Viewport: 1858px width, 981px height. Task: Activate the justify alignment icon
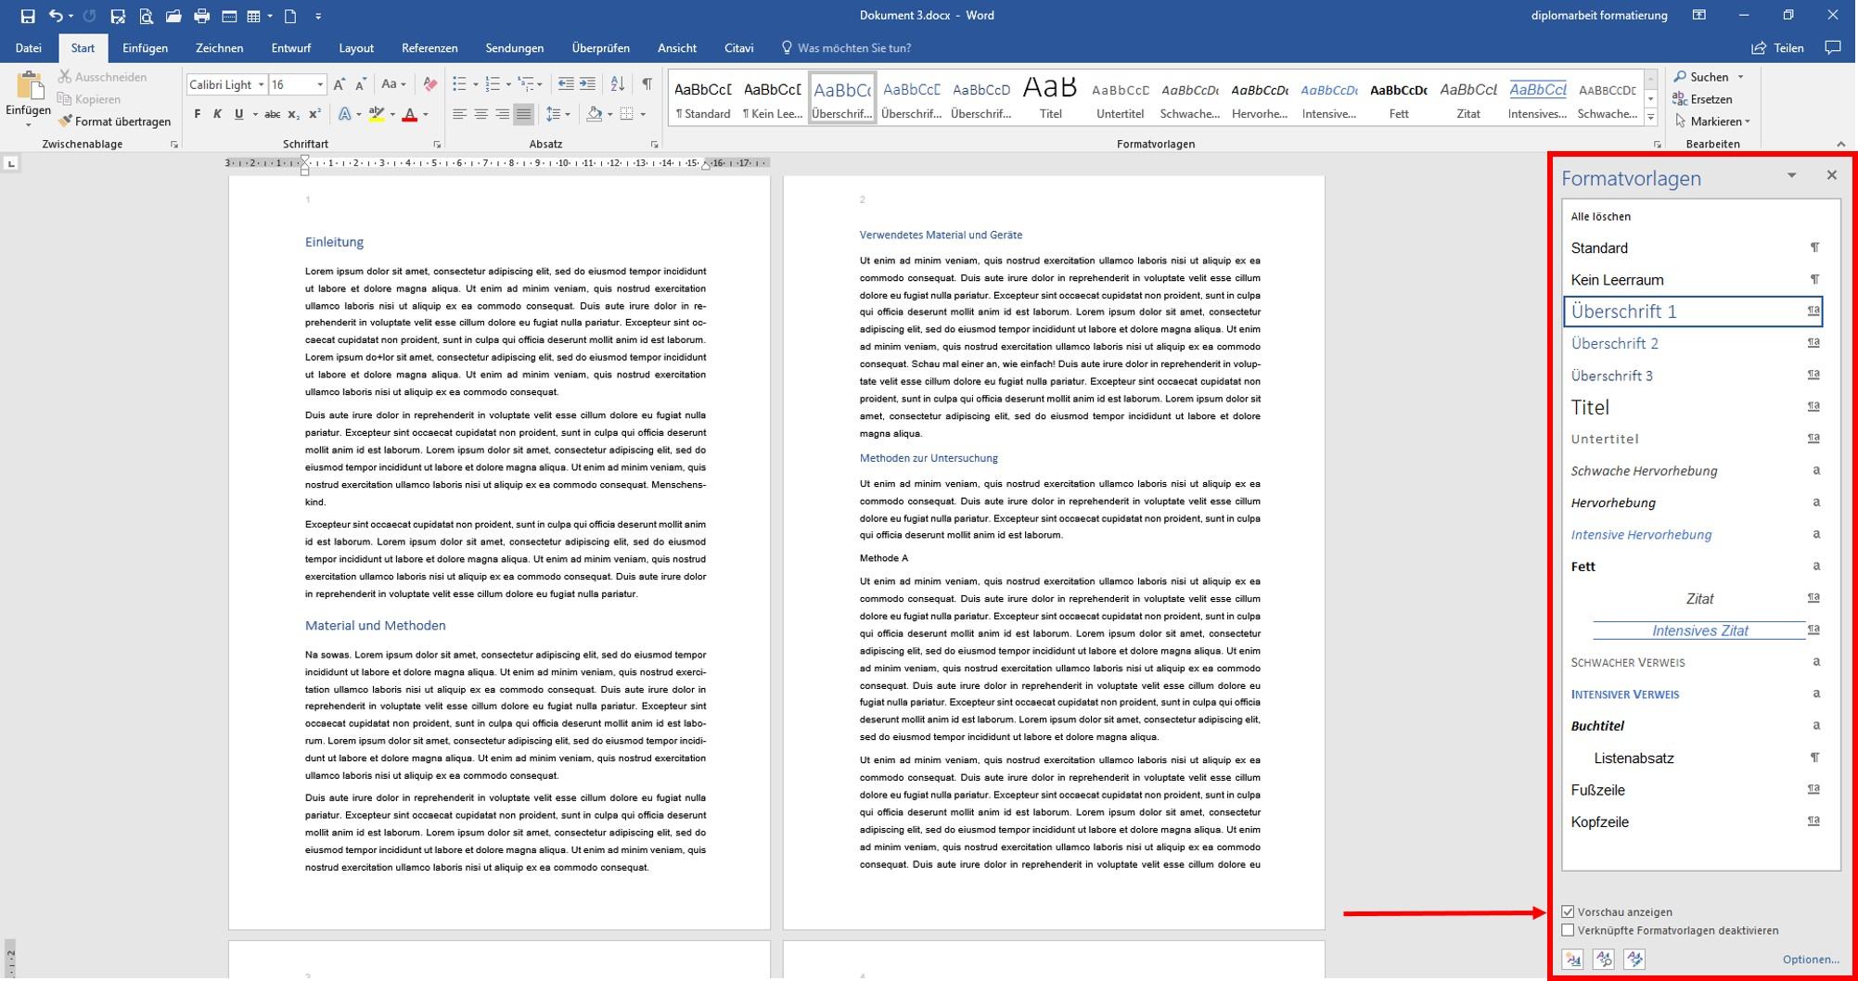click(x=523, y=114)
